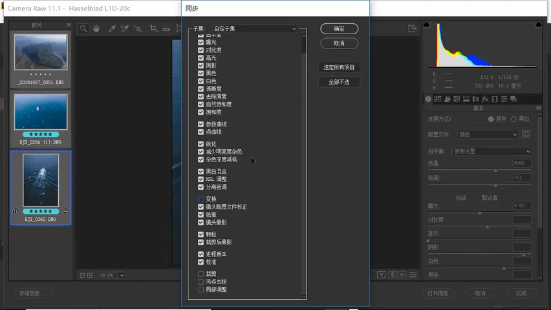Select the Hand tool
551x310 pixels.
(x=96, y=28)
